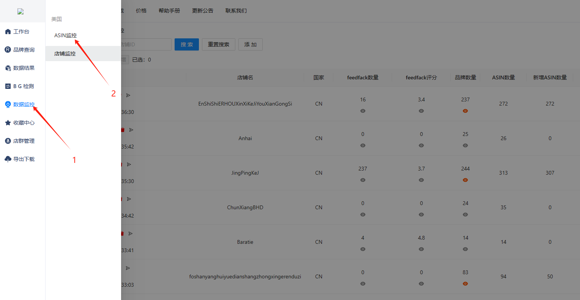
Task: Click the 导出下载 cloud download icon
Action: pos(8,159)
